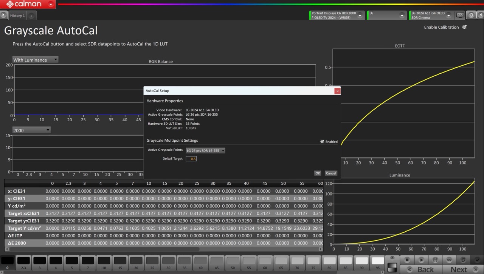
Task: Go Back to previous workflow page
Action: pyautogui.click(x=421, y=269)
